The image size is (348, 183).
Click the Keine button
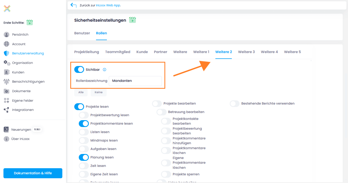tap(99, 92)
